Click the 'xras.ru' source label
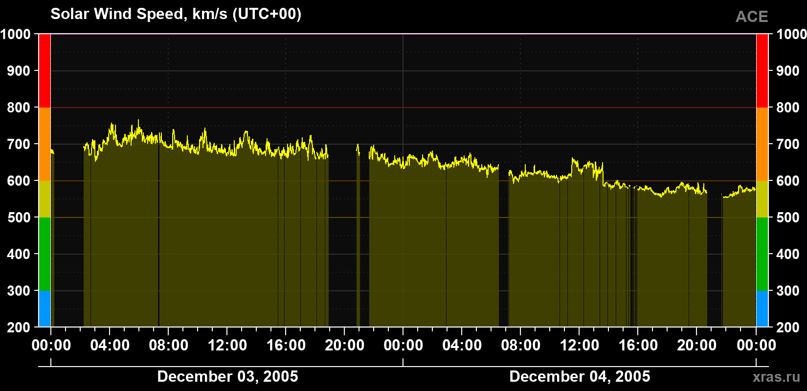 tap(776, 377)
